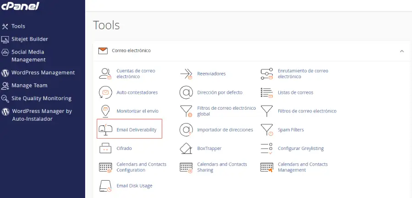Click the Email Disk Usage drive icon
412x198 pixels.
point(105,186)
